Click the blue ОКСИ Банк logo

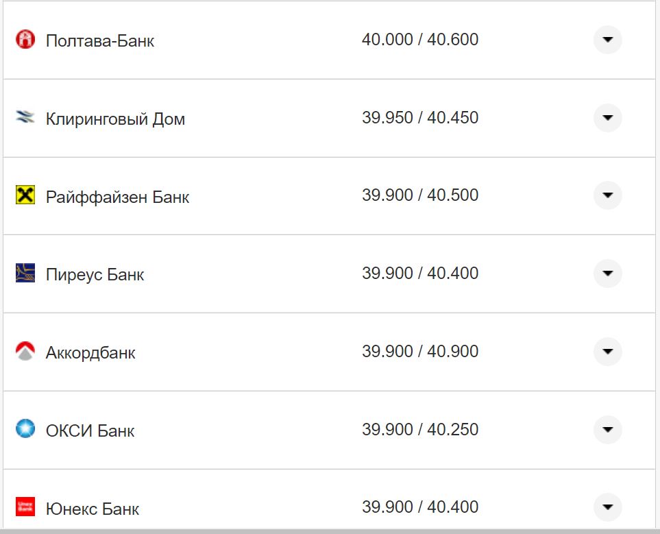point(25,430)
